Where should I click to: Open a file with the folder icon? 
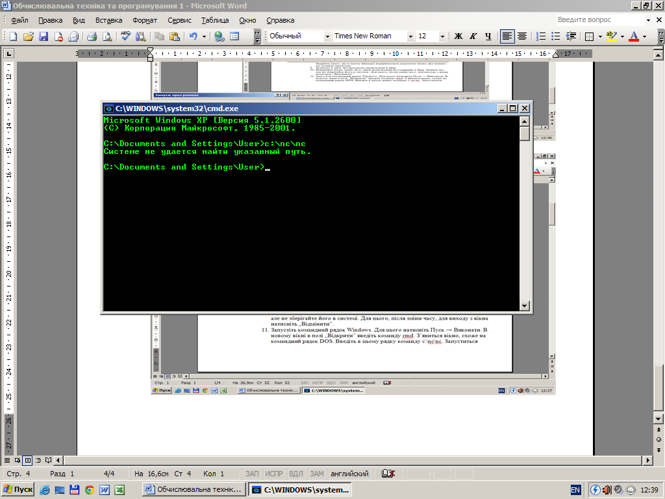tap(29, 36)
